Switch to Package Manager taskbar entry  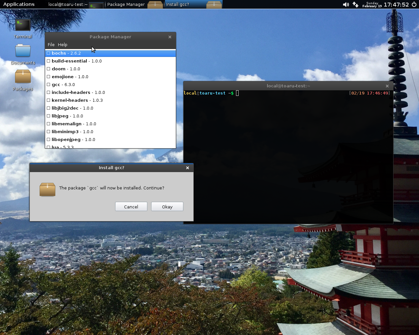click(135, 5)
